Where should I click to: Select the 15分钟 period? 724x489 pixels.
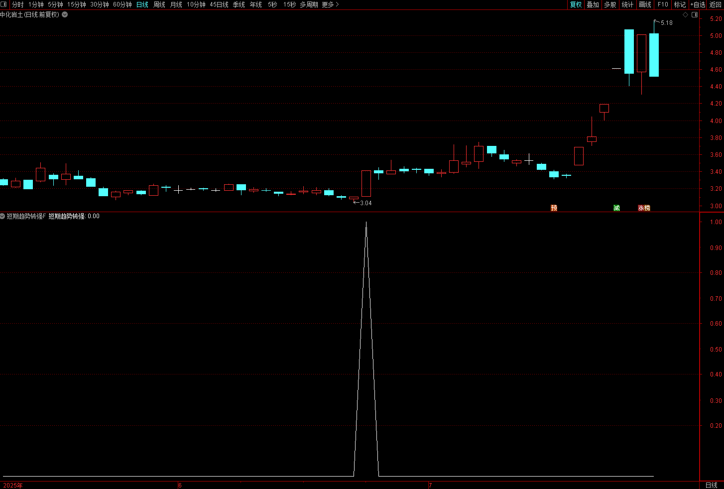[77, 4]
